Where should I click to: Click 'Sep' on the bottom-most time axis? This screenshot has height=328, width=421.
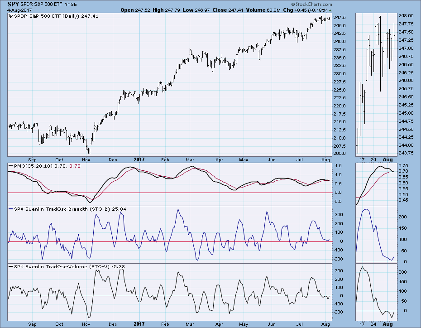pyautogui.click(x=32, y=324)
